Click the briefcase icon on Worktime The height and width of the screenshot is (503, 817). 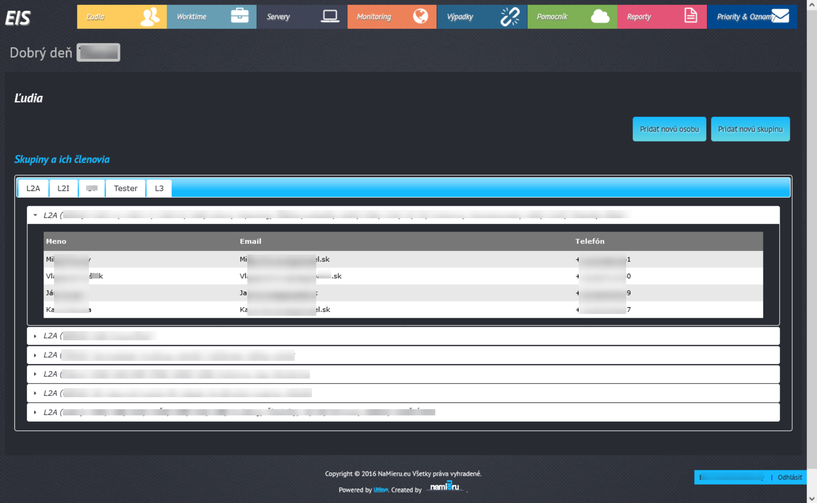tap(239, 16)
